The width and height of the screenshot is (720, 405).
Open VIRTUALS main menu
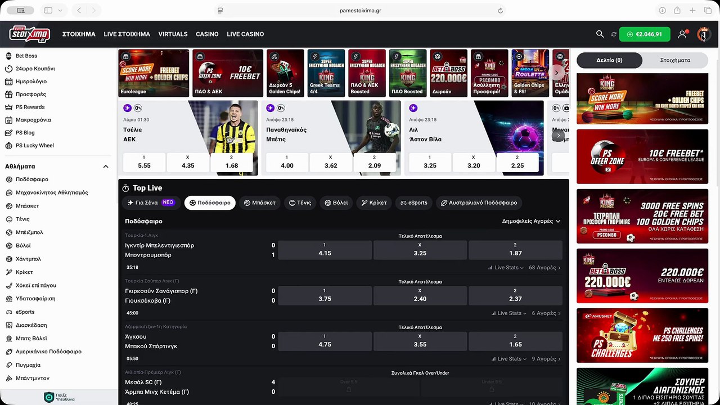coord(173,34)
